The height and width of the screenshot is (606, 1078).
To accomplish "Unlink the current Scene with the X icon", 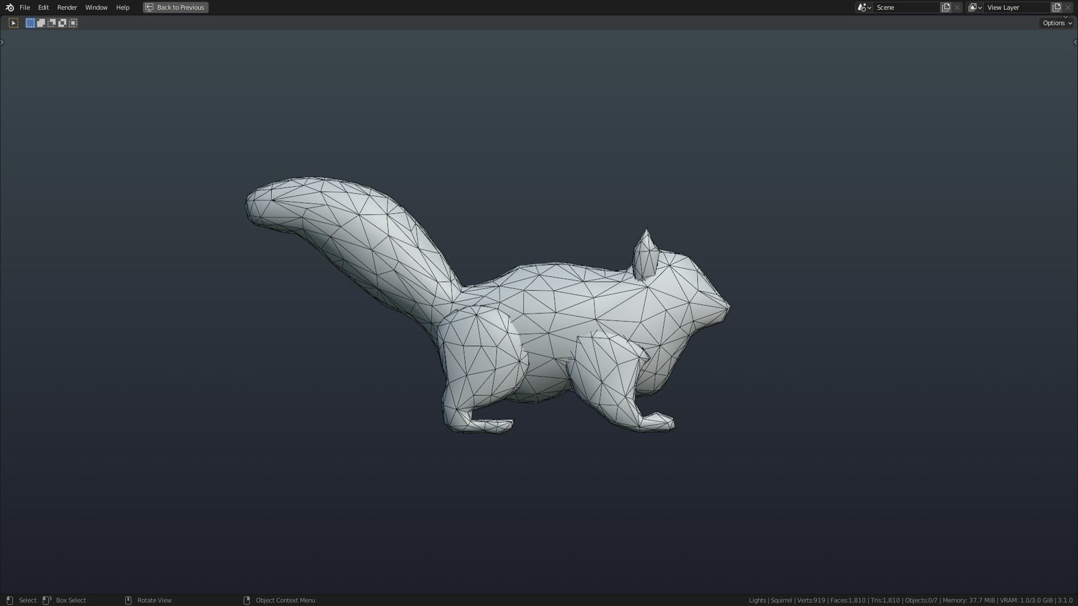I will click(x=957, y=7).
